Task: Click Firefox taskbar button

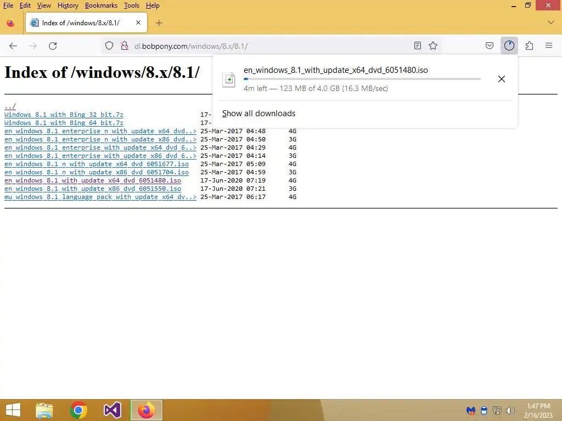Action: [146, 410]
